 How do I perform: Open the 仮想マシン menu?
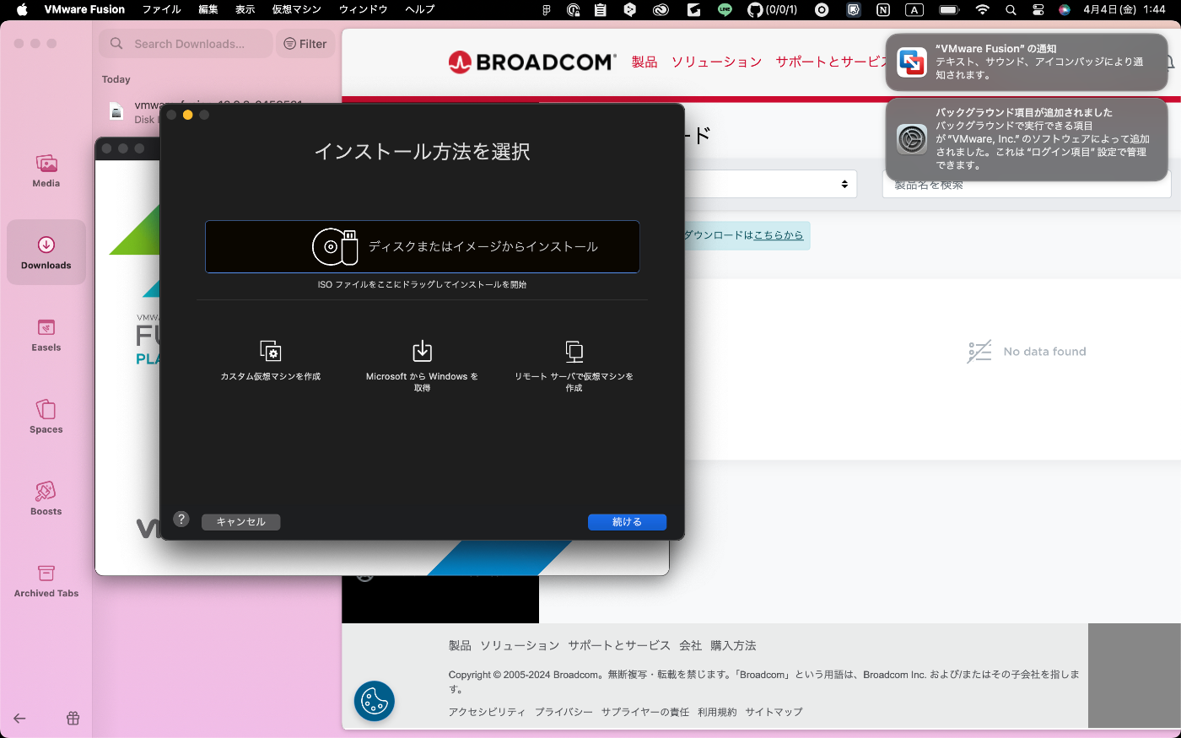point(297,9)
